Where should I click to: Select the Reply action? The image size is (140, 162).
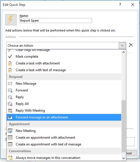click(x=64, y=97)
